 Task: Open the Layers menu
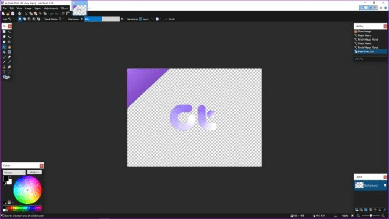(x=38, y=8)
